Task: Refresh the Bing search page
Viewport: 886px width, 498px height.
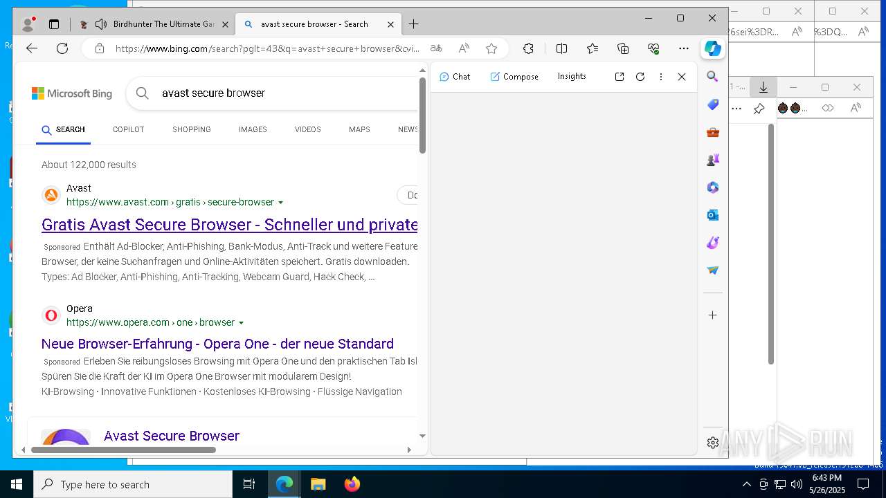Action: click(x=62, y=48)
